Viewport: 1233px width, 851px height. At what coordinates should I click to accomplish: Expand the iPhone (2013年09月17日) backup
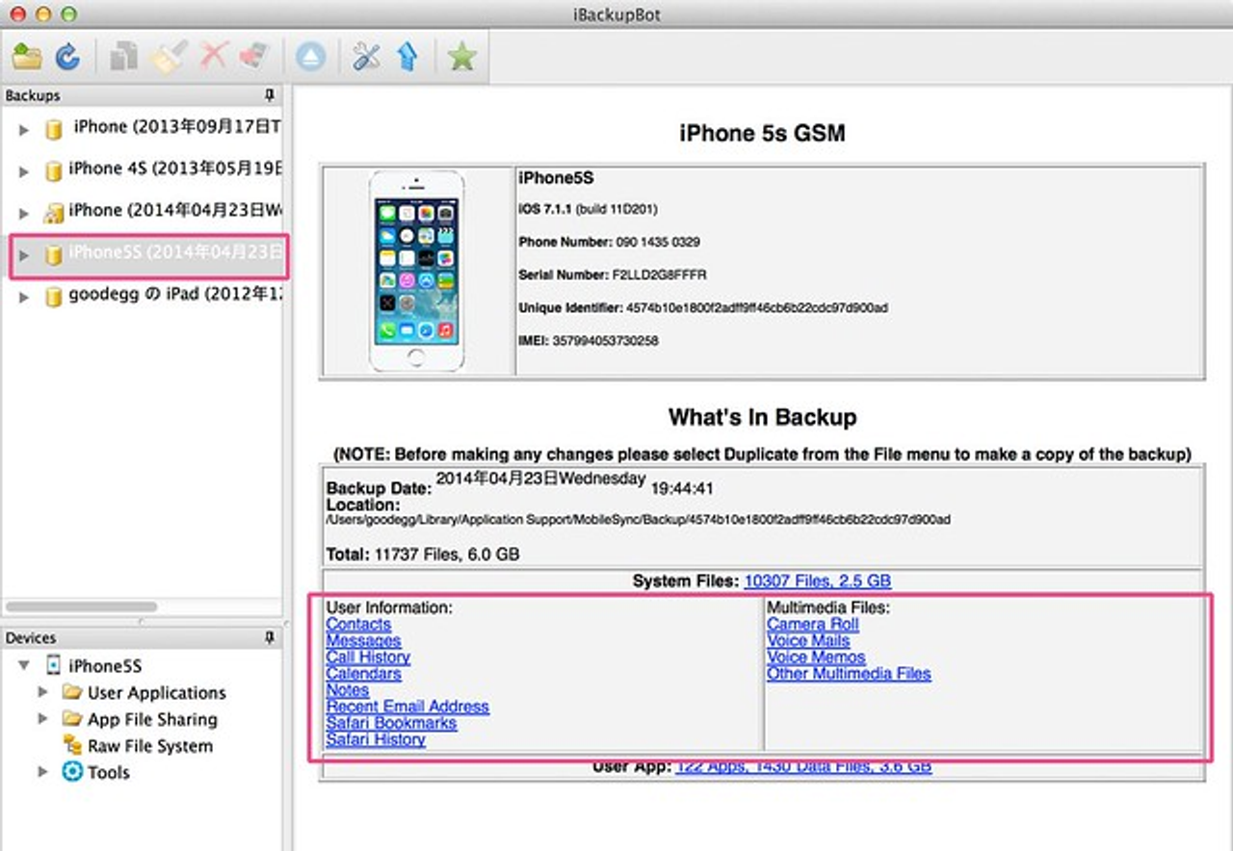coord(25,129)
